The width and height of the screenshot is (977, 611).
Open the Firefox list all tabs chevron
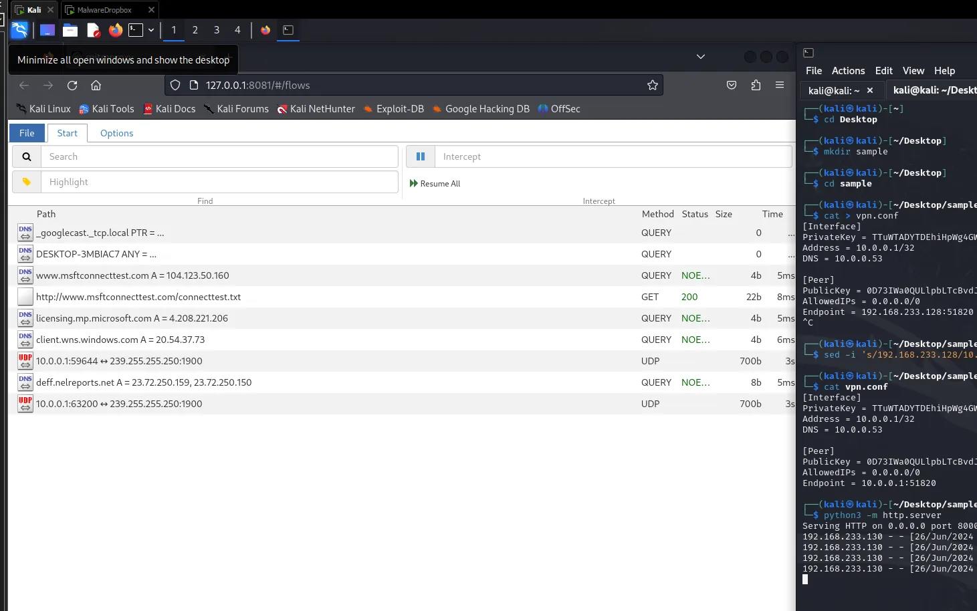pos(700,57)
